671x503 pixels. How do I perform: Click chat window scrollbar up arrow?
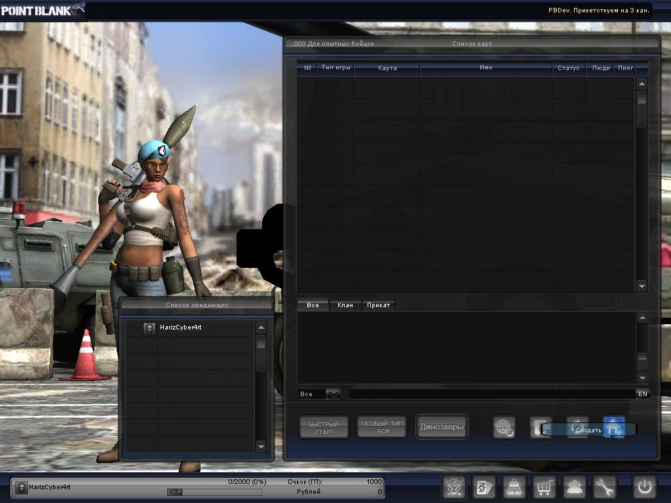pos(642,318)
